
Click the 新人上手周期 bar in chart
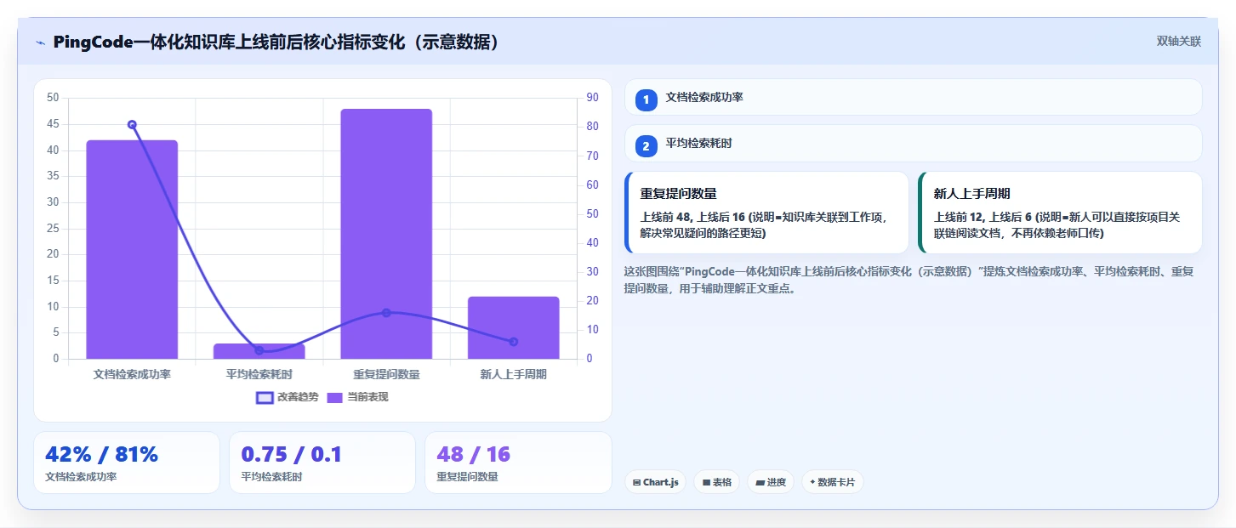(x=513, y=327)
